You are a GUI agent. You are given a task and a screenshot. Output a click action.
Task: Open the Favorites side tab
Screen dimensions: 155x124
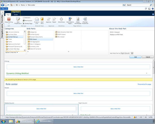tap(2, 19)
